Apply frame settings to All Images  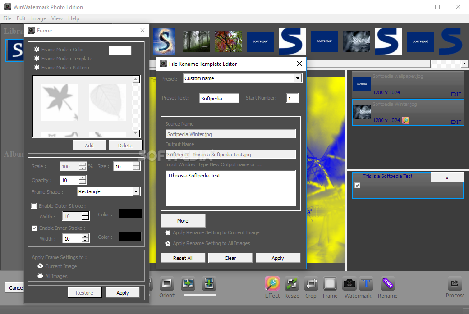tap(41, 276)
